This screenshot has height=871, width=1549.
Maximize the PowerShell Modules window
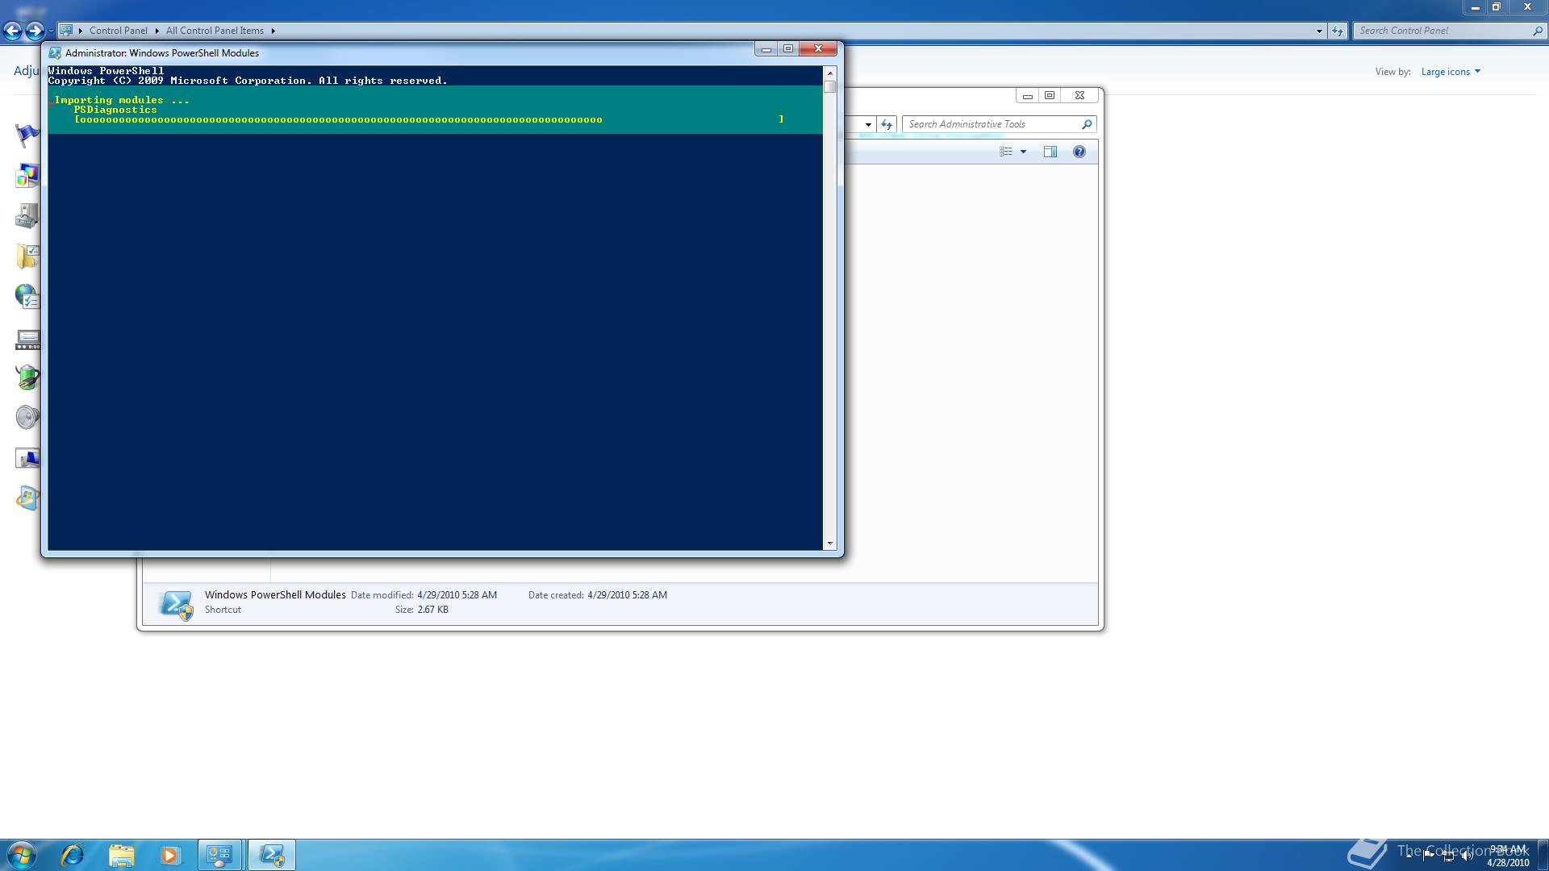pyautogui.click(x=788, y=49)
